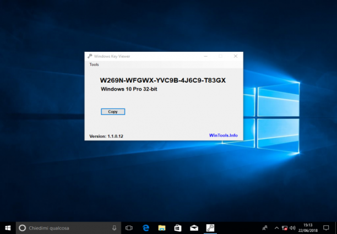Open File Explorer from taskbar

point(162,228)
